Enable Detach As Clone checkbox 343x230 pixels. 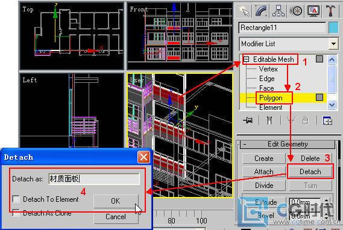(x=16, y=213)
